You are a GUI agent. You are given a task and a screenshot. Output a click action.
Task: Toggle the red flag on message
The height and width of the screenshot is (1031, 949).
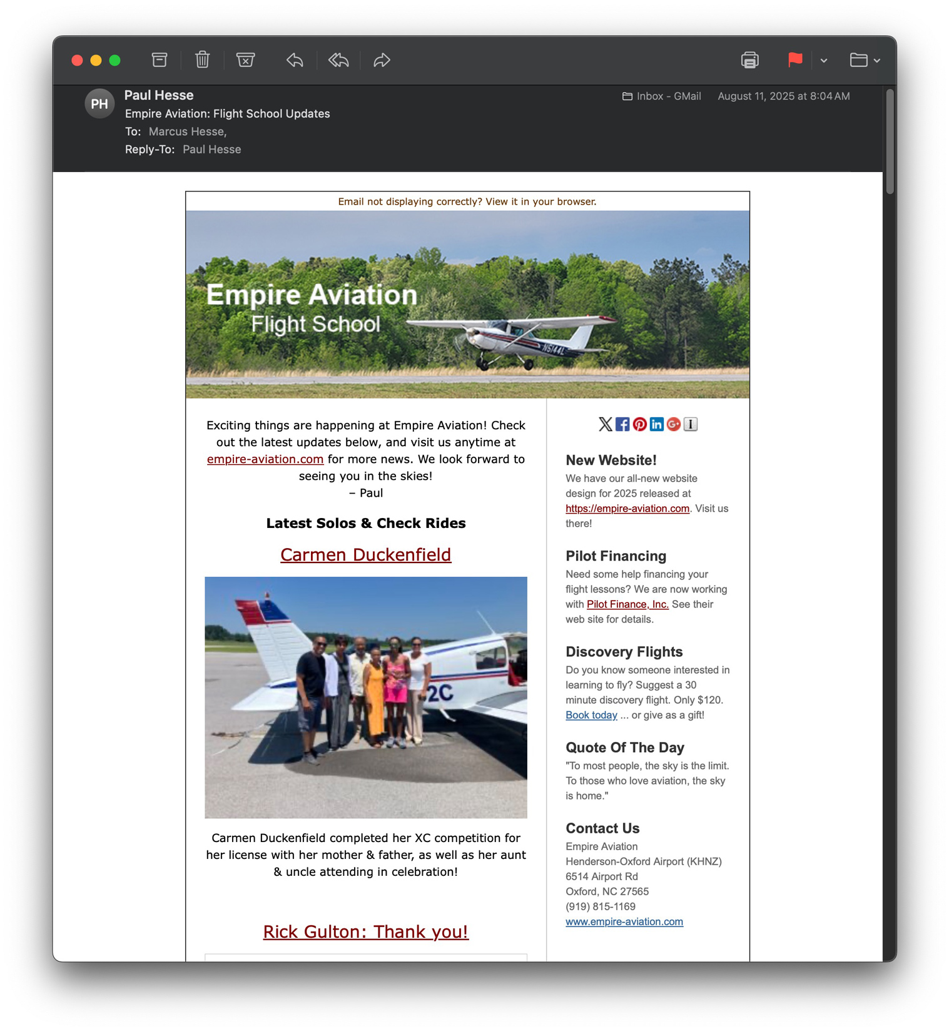(x=794, y=60)
